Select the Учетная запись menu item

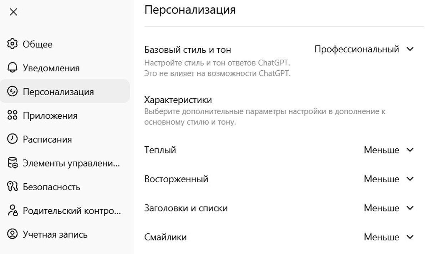click(x=55, y=234)
